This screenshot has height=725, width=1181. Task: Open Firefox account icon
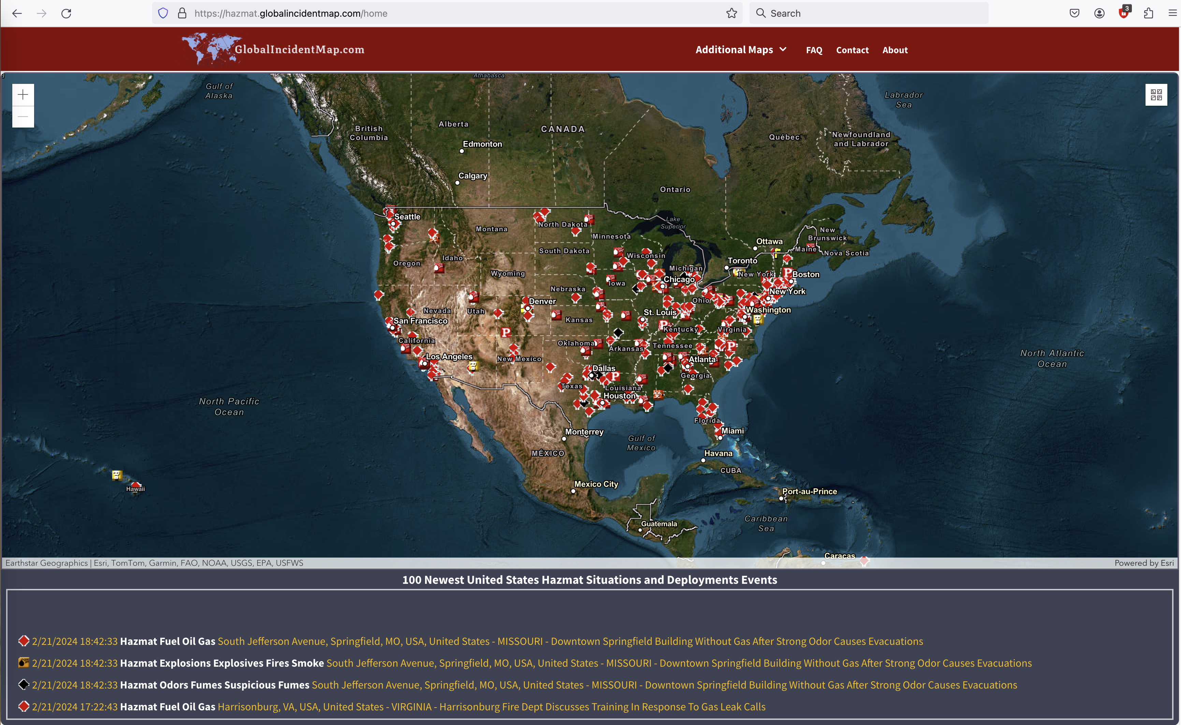[1099, 13]
